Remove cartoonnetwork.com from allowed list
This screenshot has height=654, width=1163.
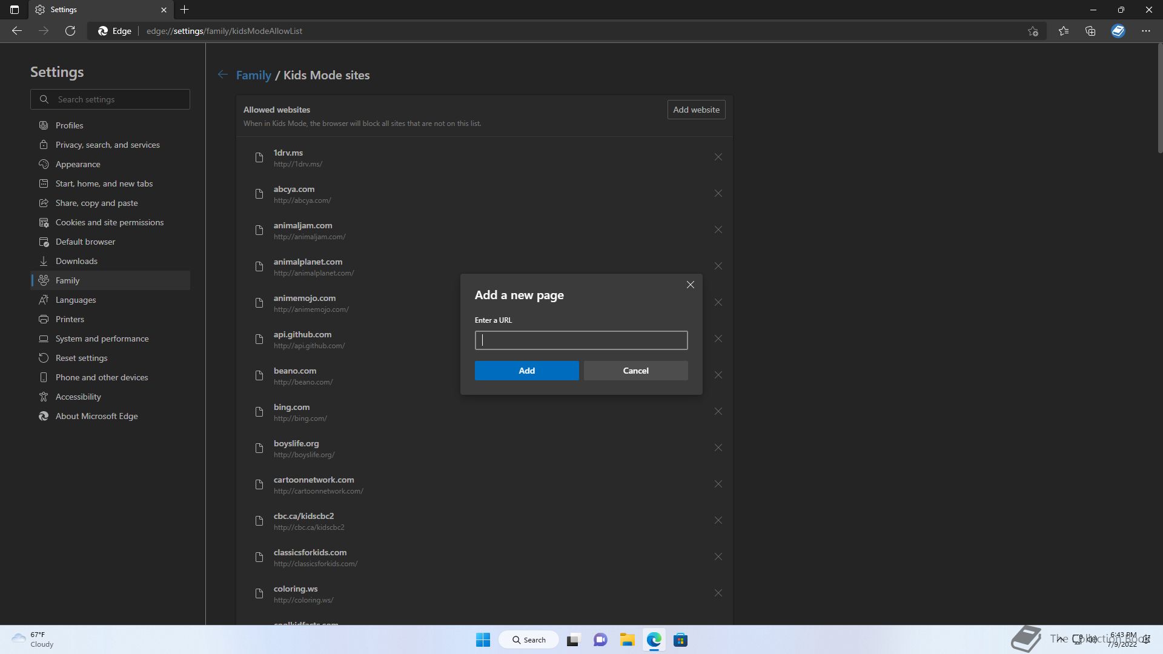718,484
